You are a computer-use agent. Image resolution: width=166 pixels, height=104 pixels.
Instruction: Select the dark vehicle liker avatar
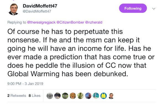57,96
